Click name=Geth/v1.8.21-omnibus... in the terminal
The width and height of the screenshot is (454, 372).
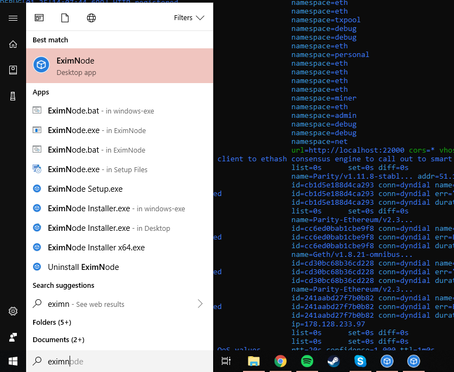(352, 255)
